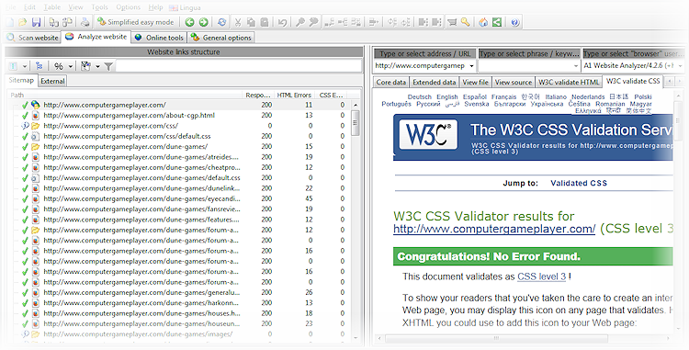This screenshot has width=689, height=350.
Task: Click the Validated CSS jump link
Action: pyautogui.click(x=578, y=183)
